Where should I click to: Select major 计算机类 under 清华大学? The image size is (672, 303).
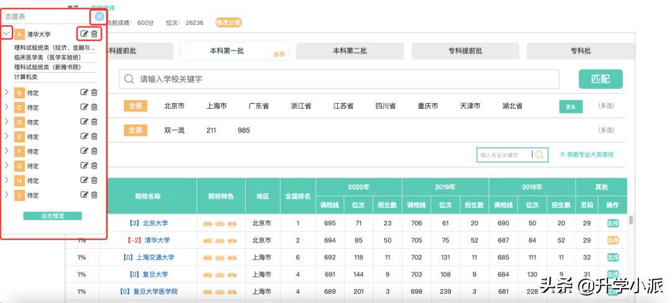[26, 77]
